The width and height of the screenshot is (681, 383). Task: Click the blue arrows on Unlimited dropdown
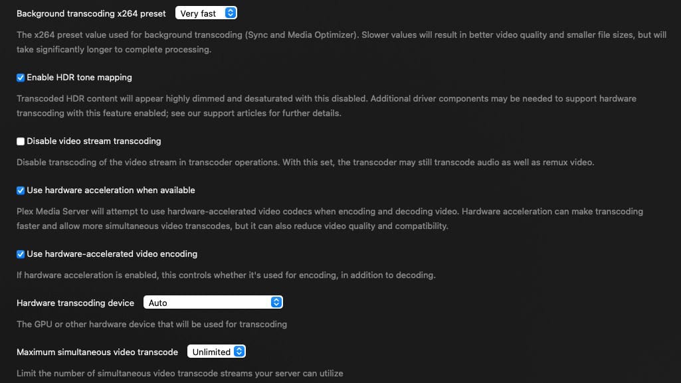click(239, 351)
